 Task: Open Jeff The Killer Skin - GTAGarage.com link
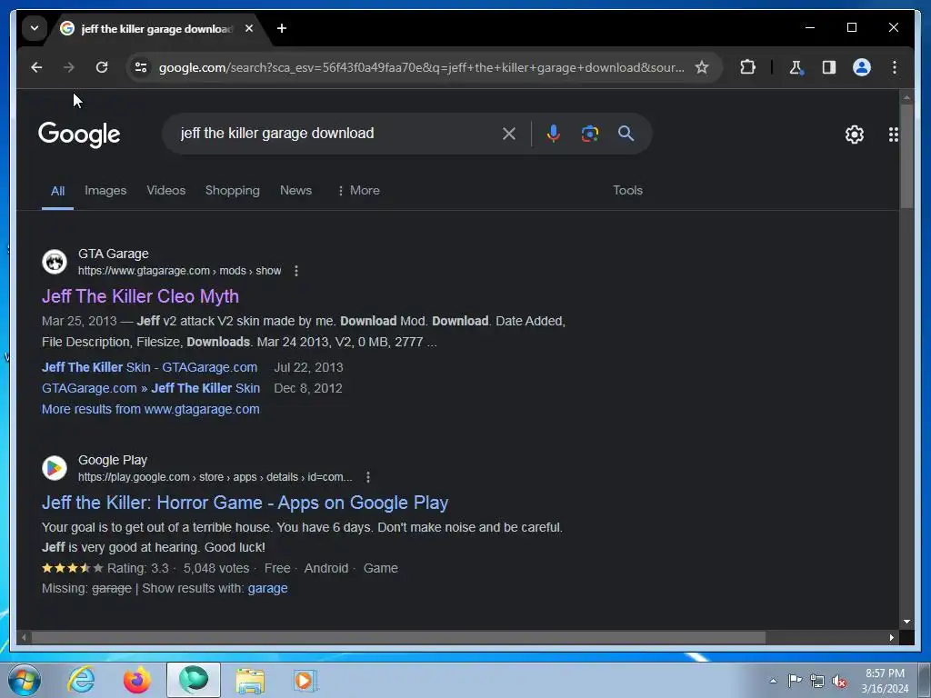[149, 367]
